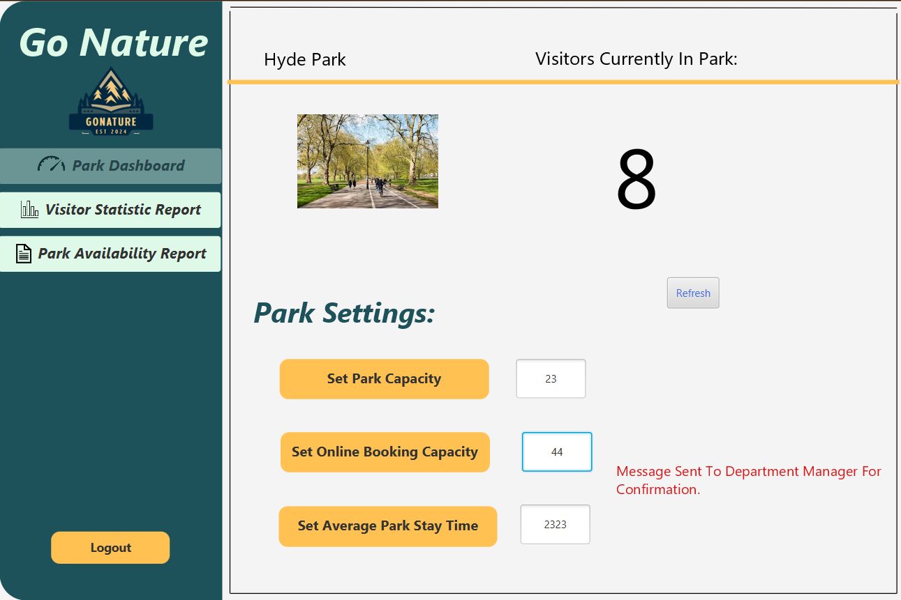Focus the park capacity field showing 23

(551, 379)
